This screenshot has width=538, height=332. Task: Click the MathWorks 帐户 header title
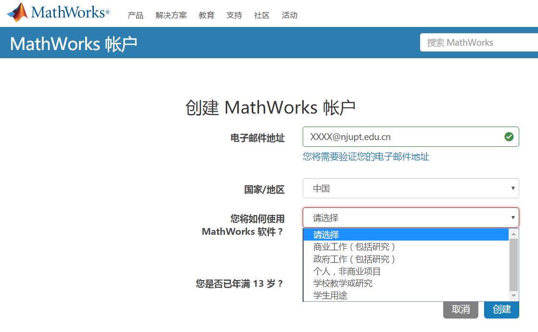coord(74,44)
